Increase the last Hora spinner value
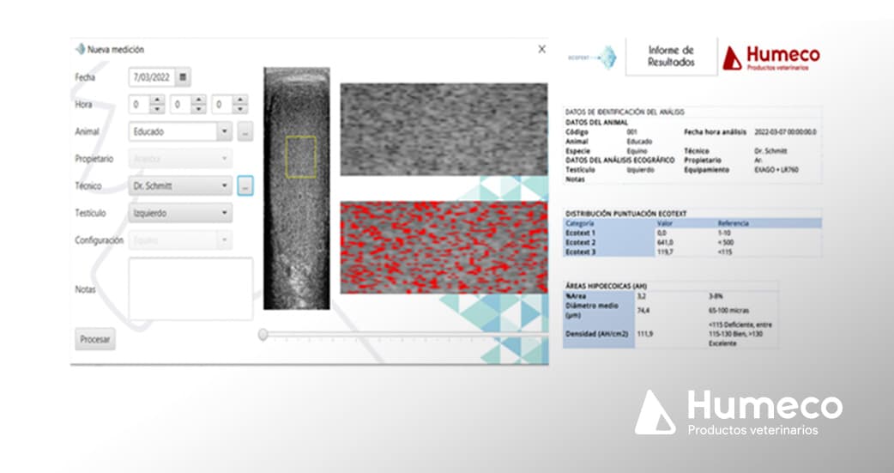The height and width of the screenshot is (473, 894). point(239,100)
